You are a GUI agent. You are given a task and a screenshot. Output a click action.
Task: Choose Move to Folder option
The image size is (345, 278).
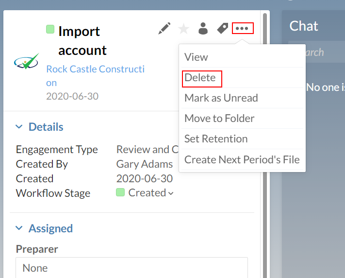pyautogui.click(x=219, y=118)
